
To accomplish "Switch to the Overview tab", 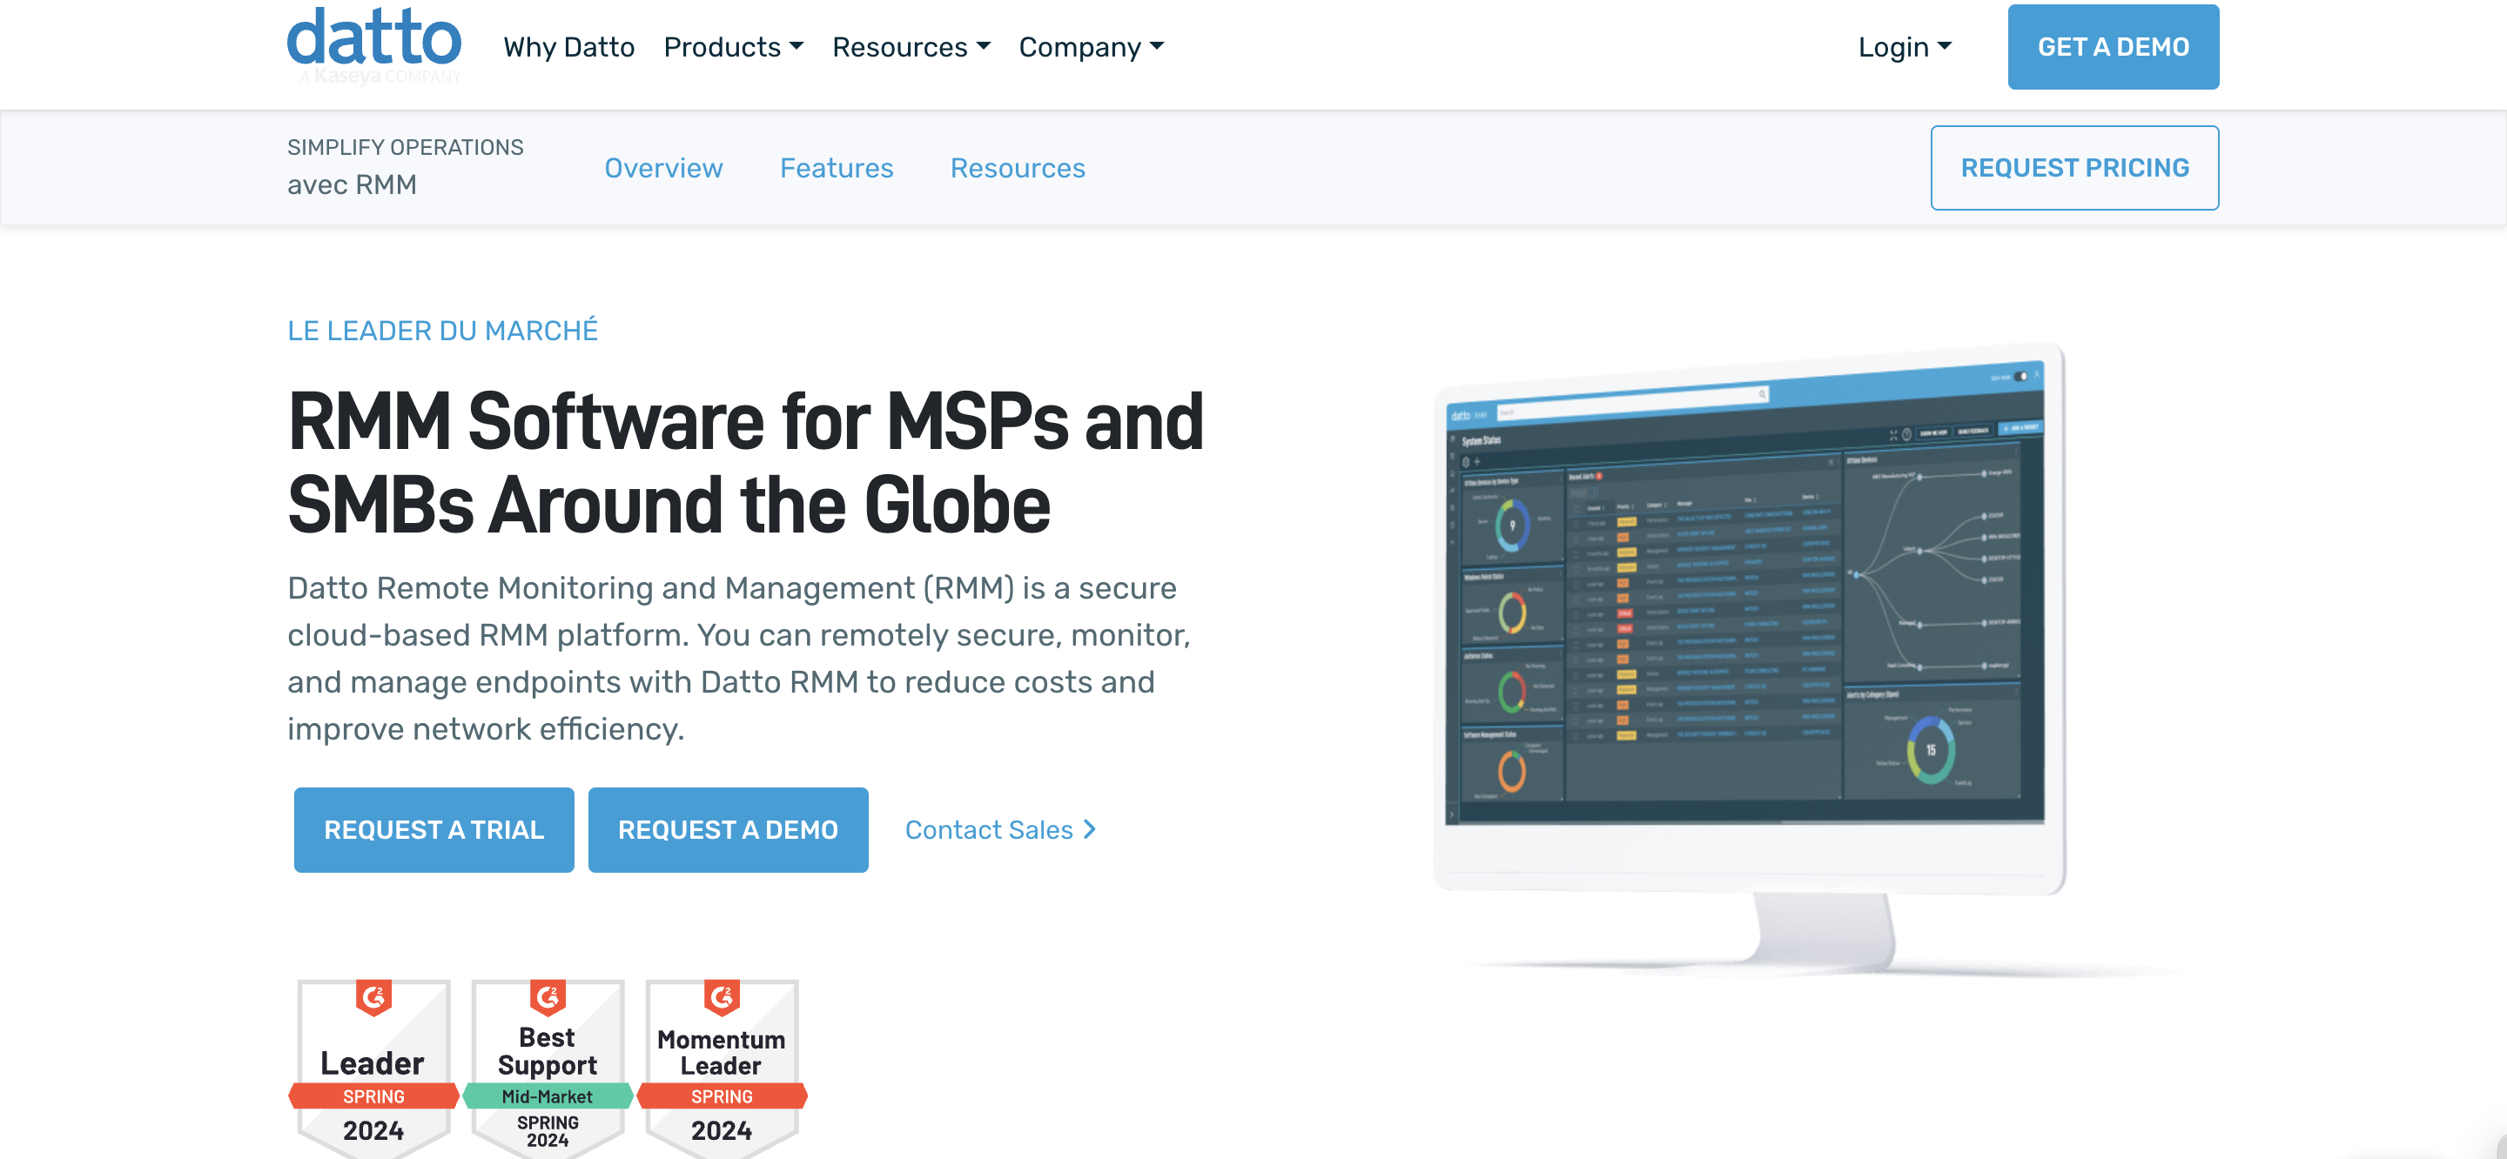I will (662, 167).
